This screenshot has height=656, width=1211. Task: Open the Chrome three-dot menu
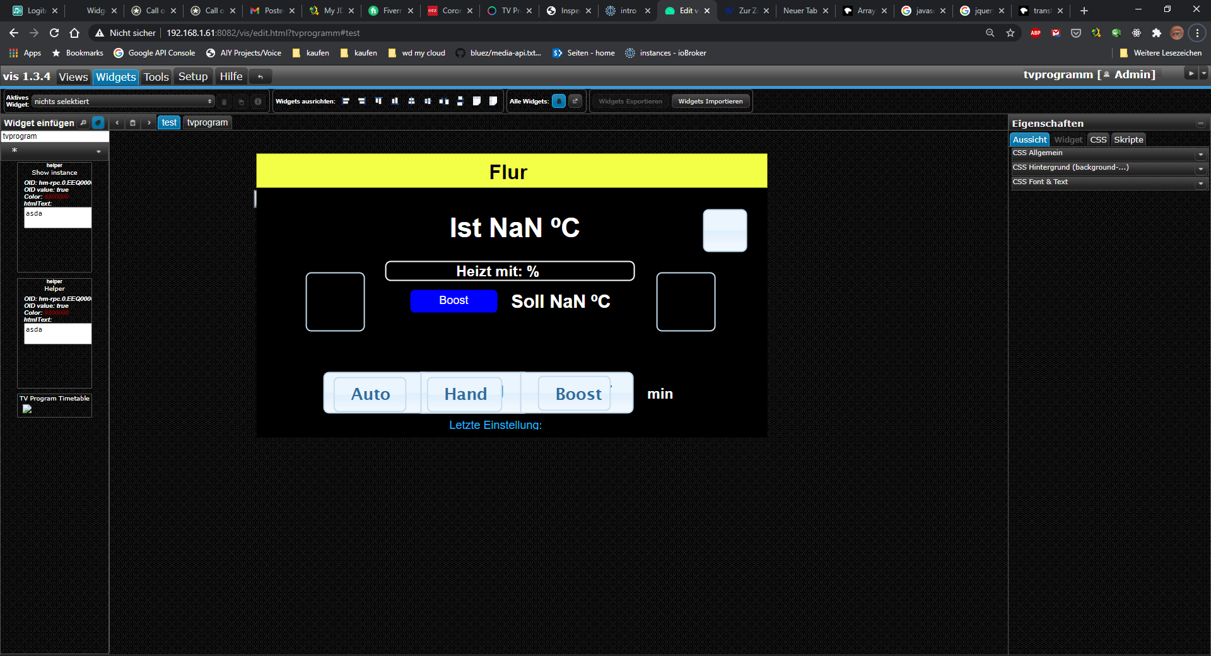[1197, 33]
